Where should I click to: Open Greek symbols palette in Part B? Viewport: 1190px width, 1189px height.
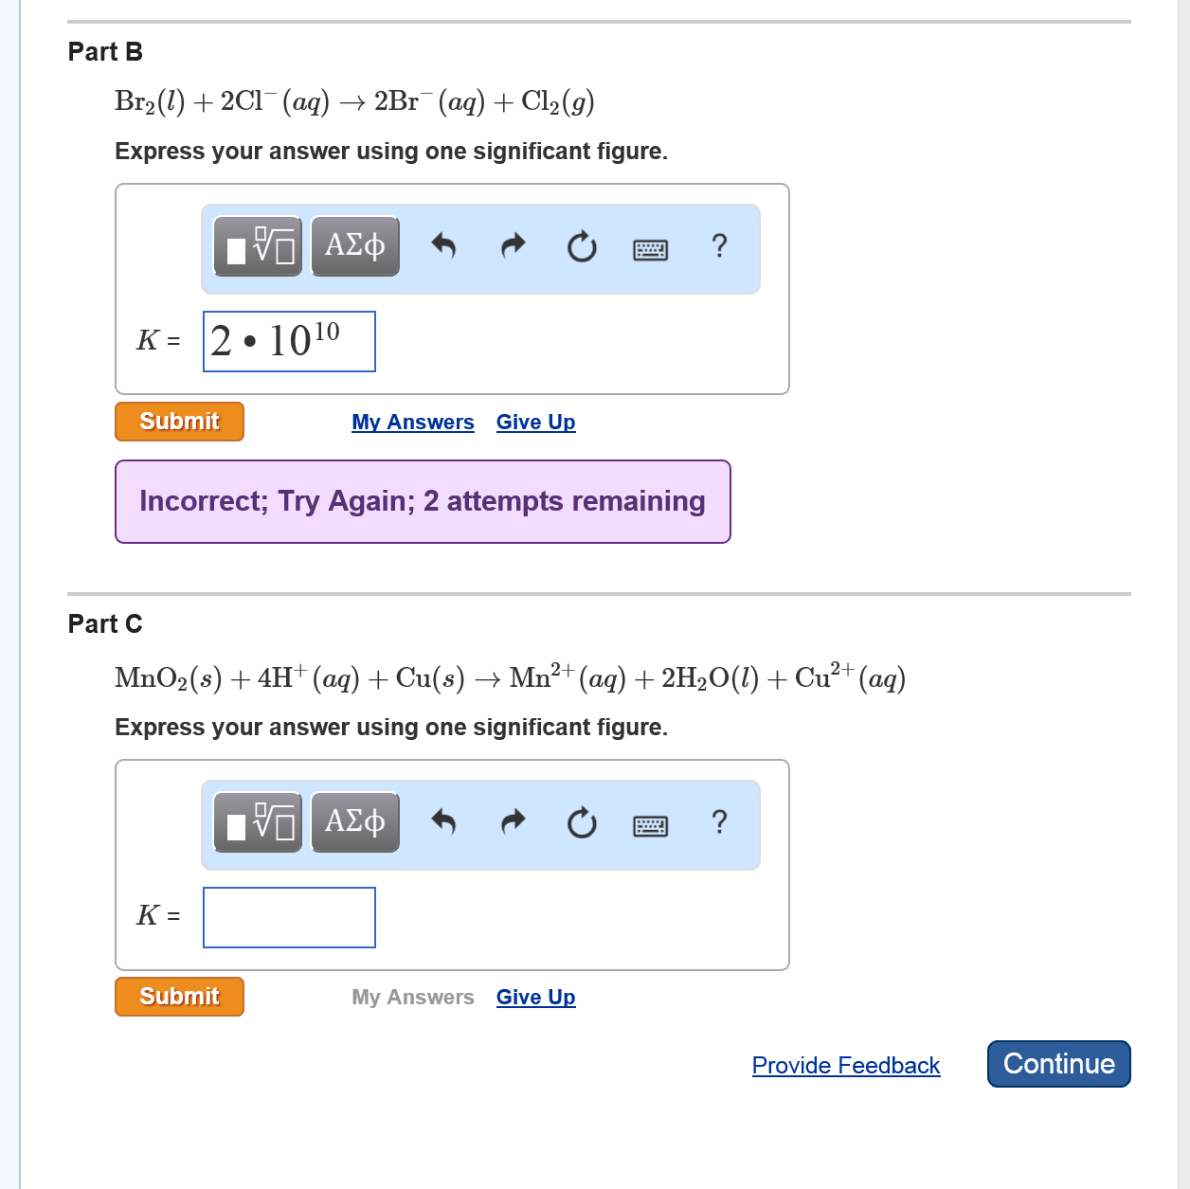pos(355,246)
